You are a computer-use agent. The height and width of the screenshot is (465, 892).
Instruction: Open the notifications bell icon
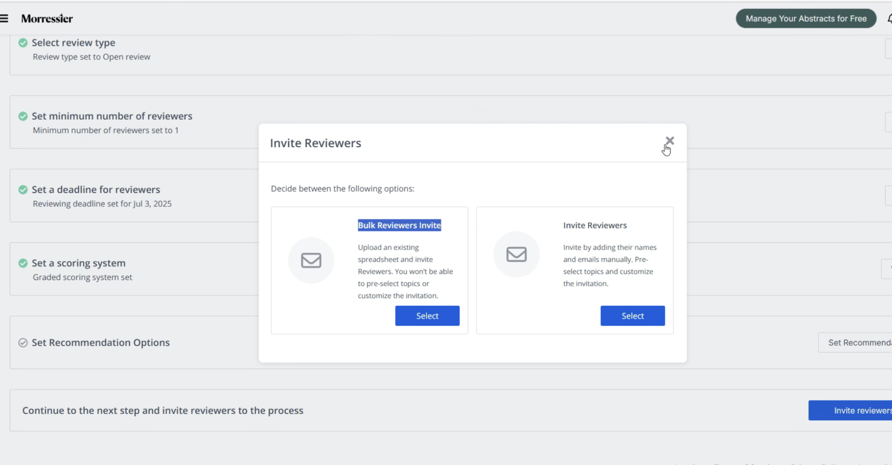coord(889,19)
